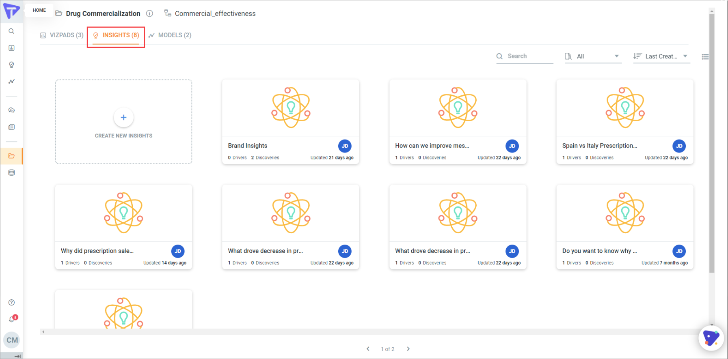Open the Data database icon in sidebar

click(11, 173)
